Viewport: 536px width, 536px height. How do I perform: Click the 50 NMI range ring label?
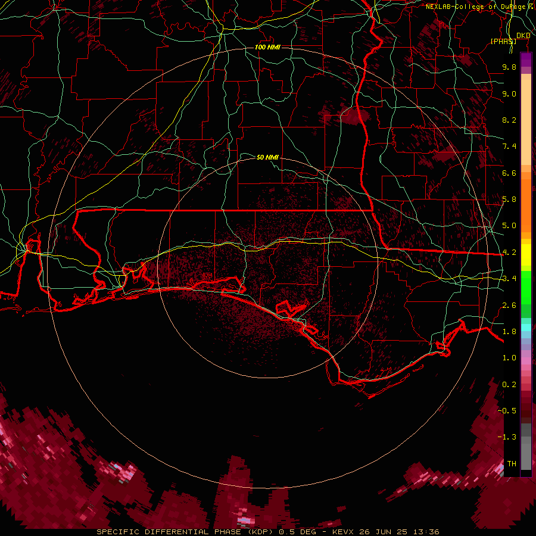tap(267, 157)
